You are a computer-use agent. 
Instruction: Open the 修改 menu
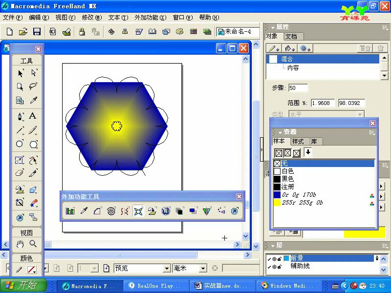click(92, 18)
